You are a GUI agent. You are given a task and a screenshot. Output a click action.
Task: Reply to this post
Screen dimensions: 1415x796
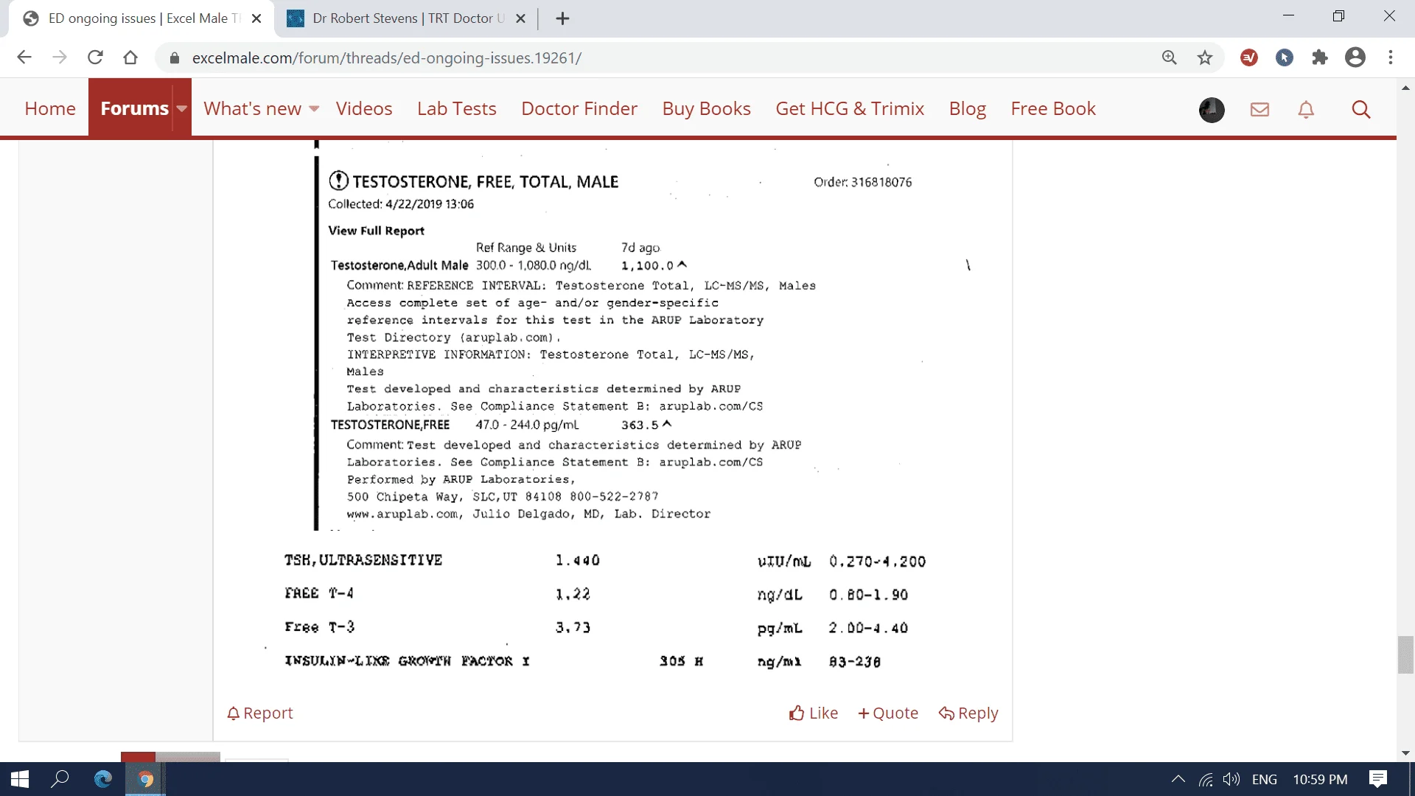(x=968, y=713)
